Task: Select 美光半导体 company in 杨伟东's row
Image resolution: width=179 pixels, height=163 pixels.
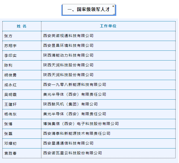Action: point(75,114)
